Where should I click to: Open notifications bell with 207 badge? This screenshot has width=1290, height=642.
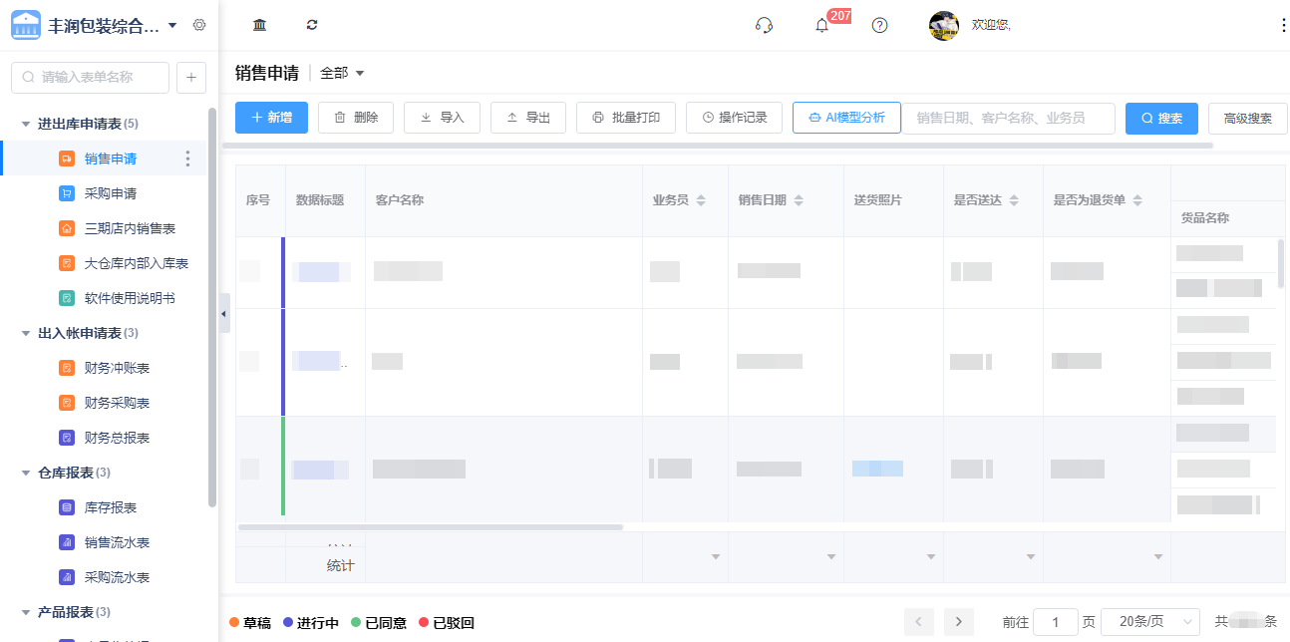821,26
